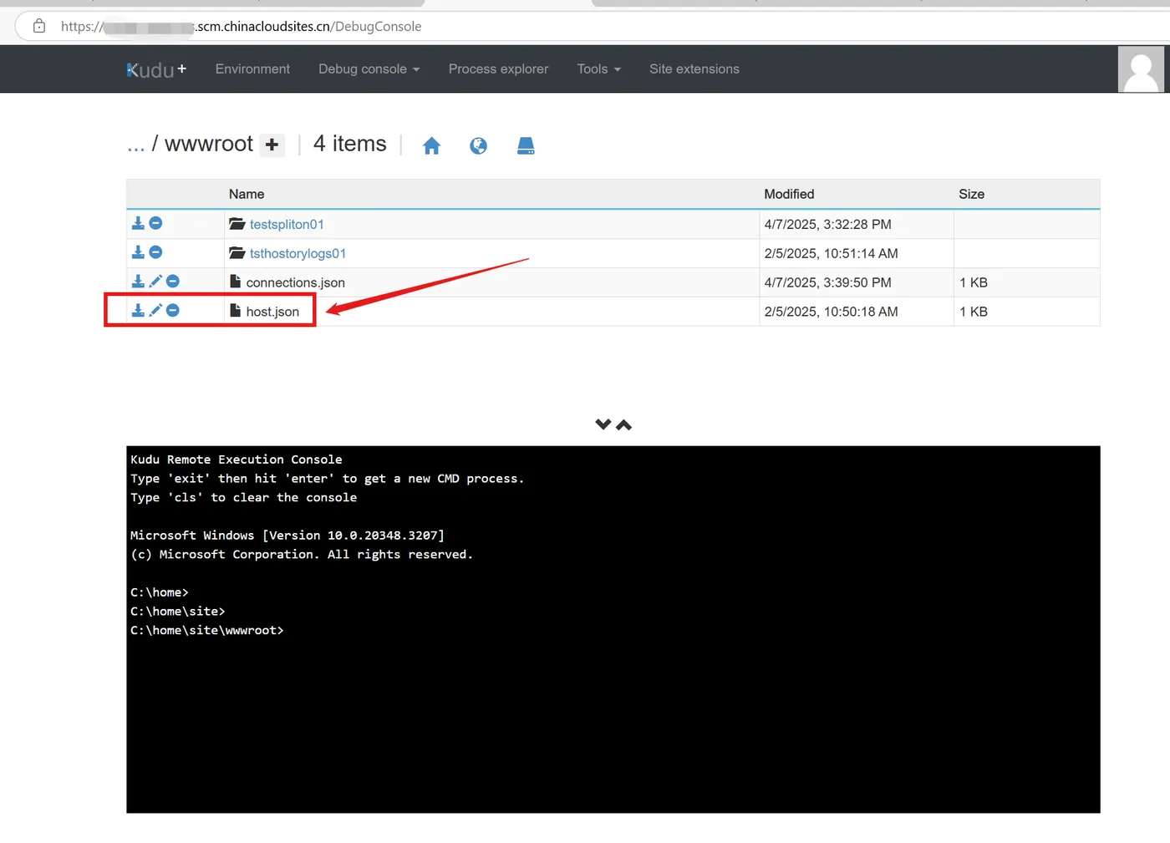This screenshot has height=843, width=1170.
Task: Click the '4 items' count text
Action: coord(350,145)
